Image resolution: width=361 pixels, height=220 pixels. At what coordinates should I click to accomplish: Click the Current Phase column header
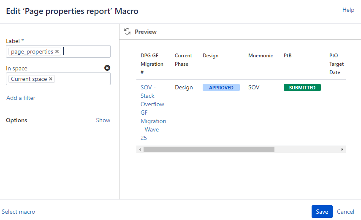(x=183, y=60)
